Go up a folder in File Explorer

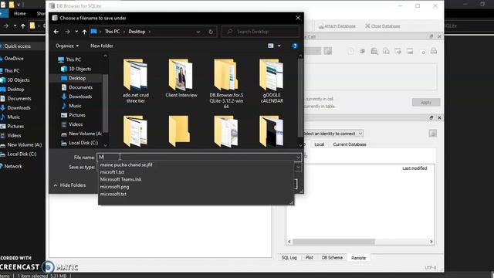[x=23, y=25]
